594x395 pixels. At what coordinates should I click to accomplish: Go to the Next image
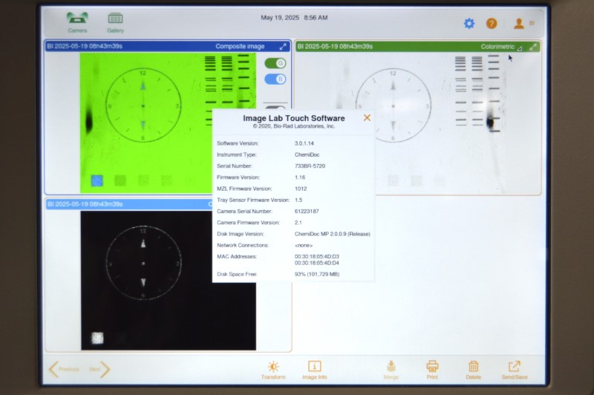100,369
